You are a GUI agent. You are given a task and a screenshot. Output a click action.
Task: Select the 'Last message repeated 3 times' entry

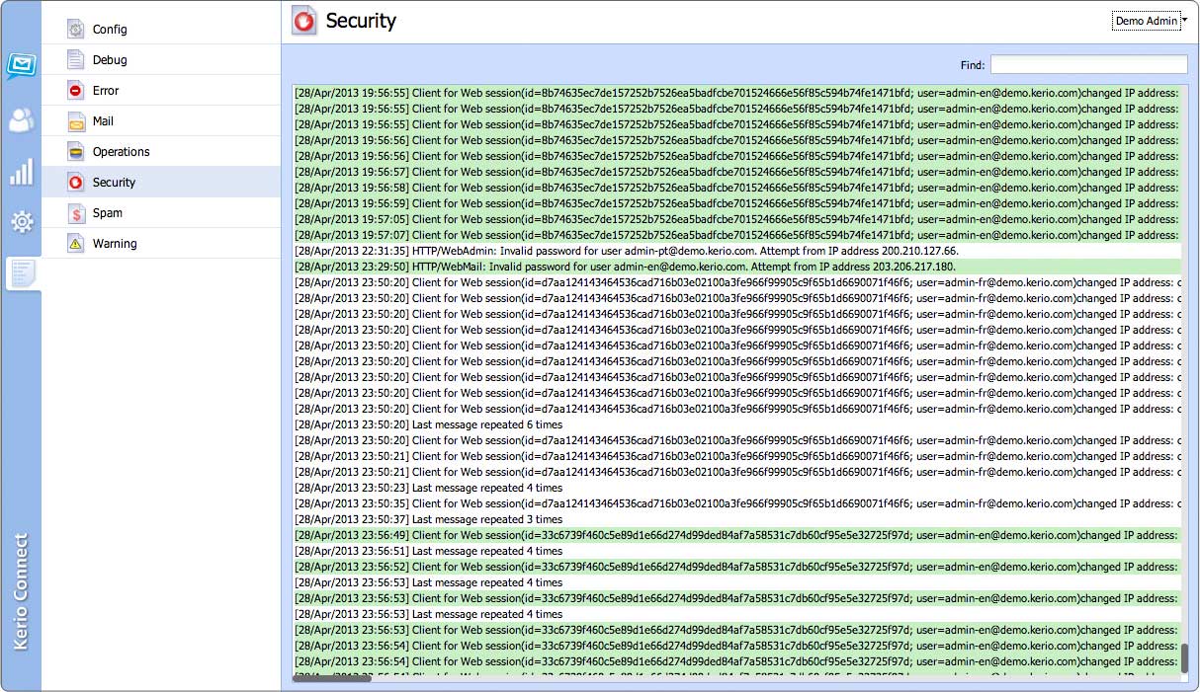click(736, 519)
